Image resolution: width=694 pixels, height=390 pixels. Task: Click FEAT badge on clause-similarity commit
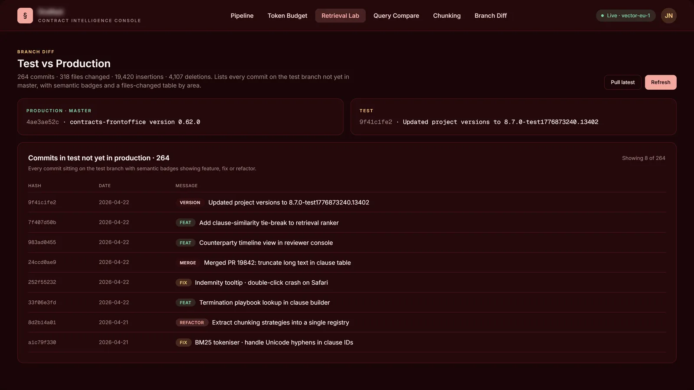[185, 223]
